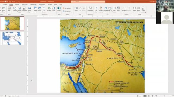Image resolution: width=174 pixels, height=97 pixels.
Task: Switch to Reading view
Action: coord(152,96)
